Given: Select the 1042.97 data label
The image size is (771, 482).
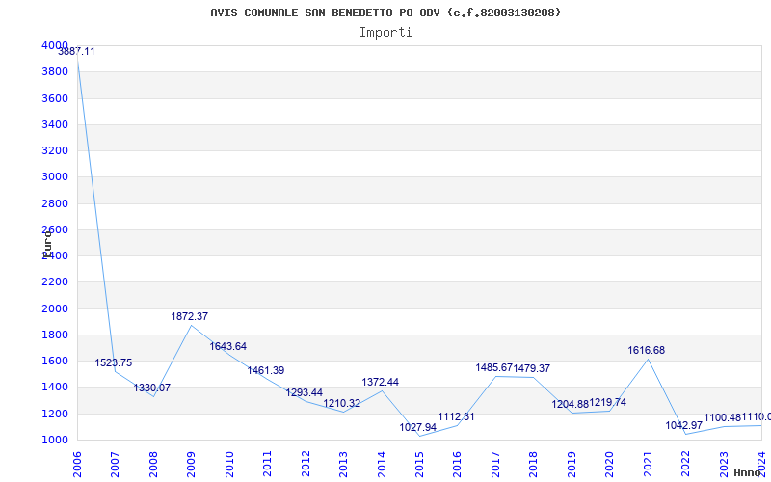Looking at the screenshot, I should [x=683, y=425].
